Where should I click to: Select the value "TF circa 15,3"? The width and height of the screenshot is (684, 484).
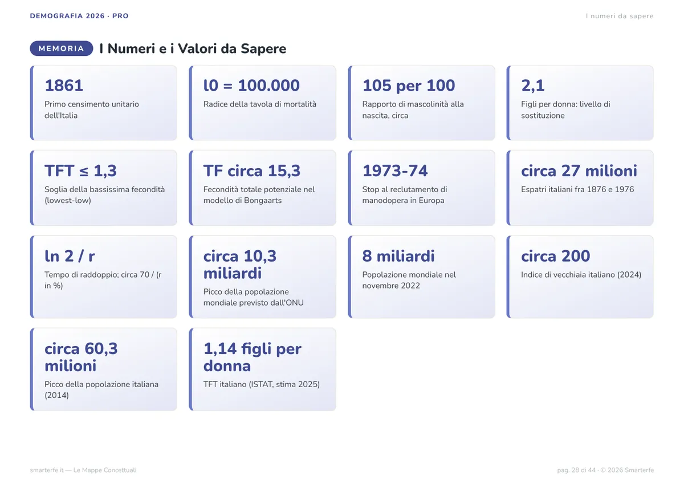tap(252, 171)
